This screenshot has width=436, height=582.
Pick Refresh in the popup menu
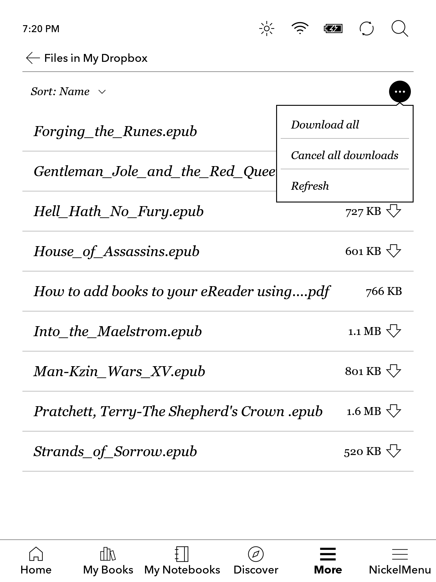(x=310, y=186)
